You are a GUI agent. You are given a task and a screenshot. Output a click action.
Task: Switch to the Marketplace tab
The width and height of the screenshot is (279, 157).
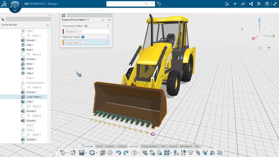point(186,146)
